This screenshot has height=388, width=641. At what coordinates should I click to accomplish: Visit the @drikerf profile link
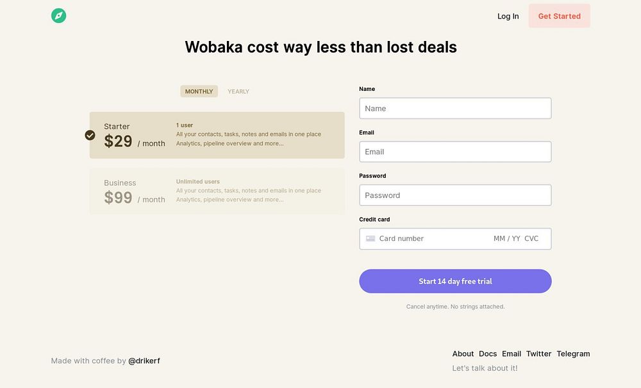144,361
